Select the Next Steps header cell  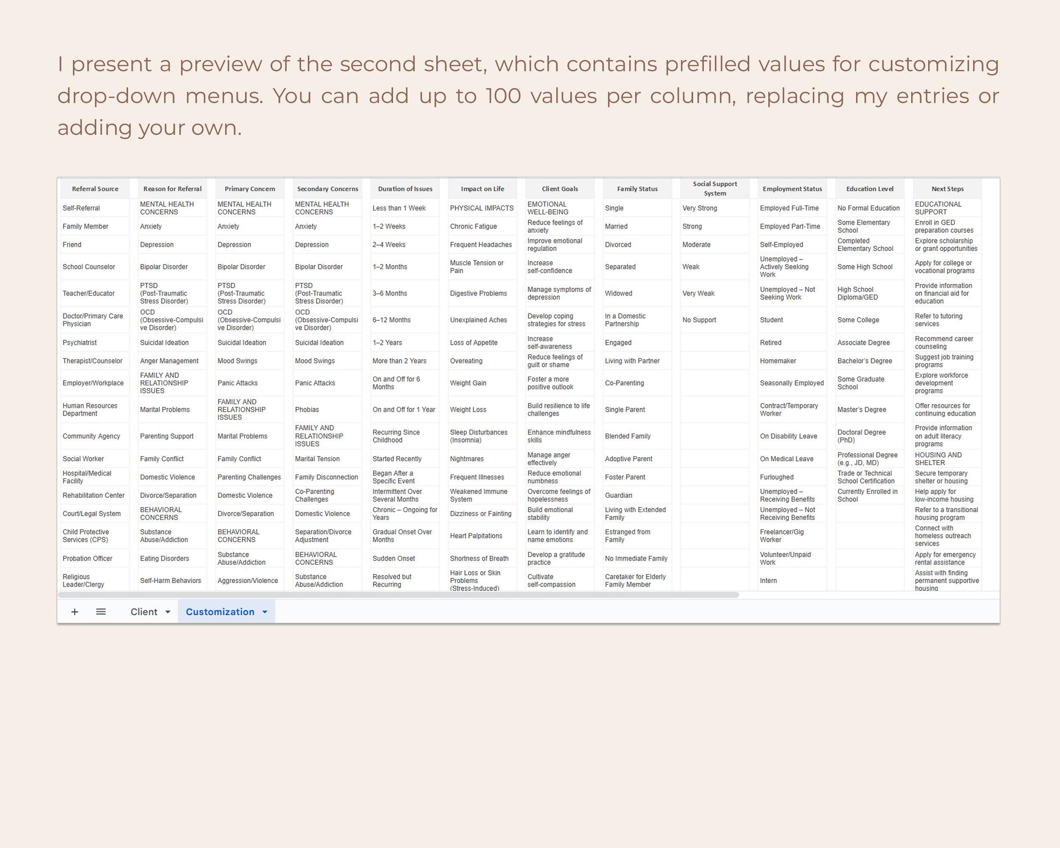click(x=947, y=189)
